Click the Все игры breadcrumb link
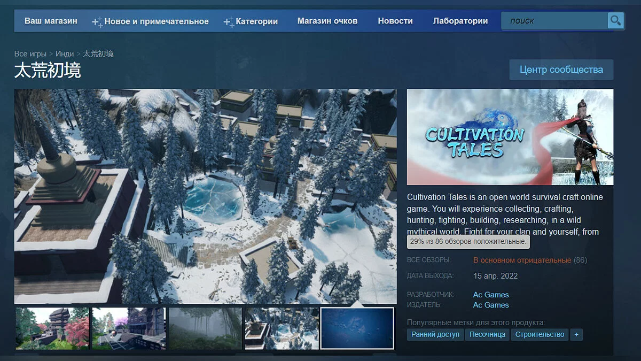Screen dimensions: 641x361 (x=30, y=53)
